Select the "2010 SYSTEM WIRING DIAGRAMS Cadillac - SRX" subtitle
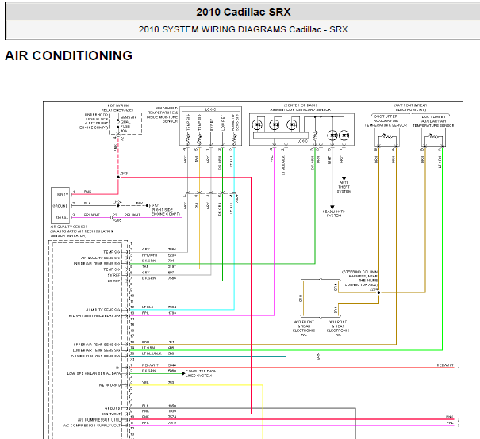 click(243, 29)
